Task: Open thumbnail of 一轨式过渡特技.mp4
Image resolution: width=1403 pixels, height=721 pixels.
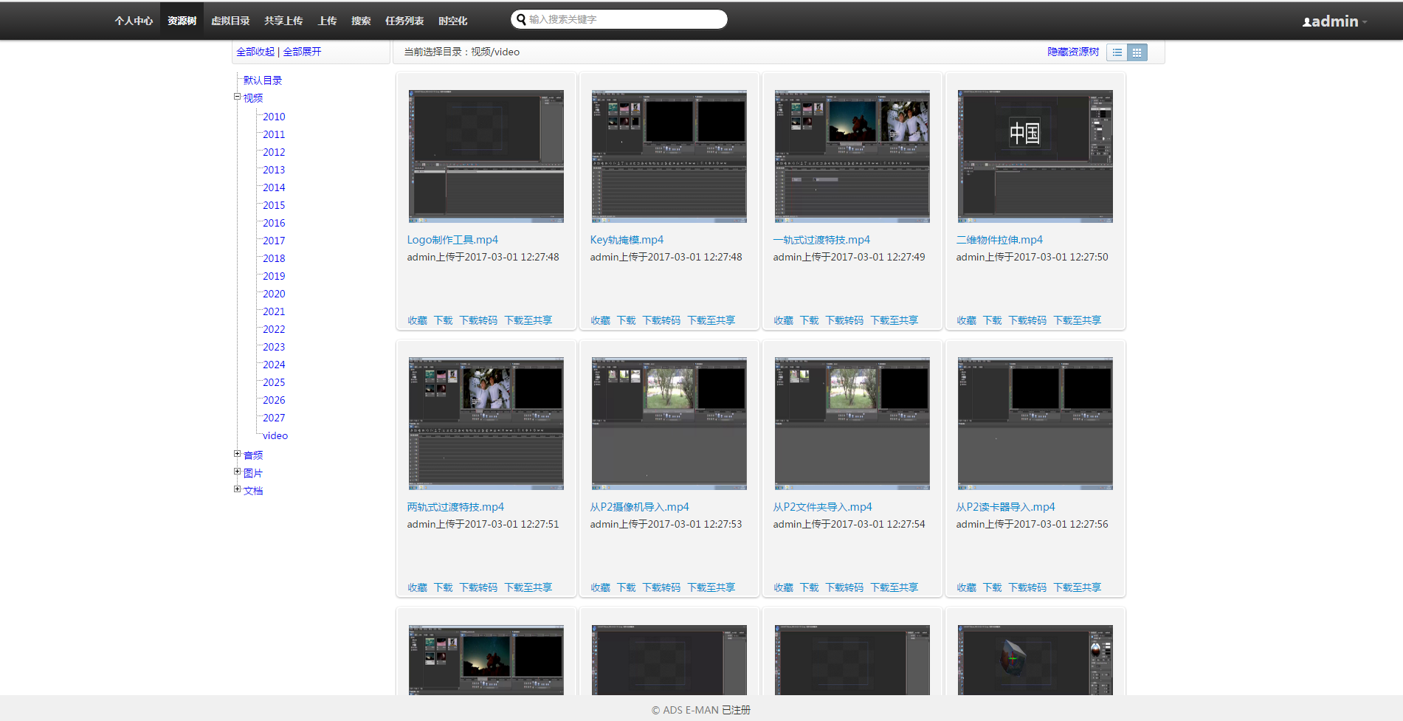Action: [x=852, y=156]
